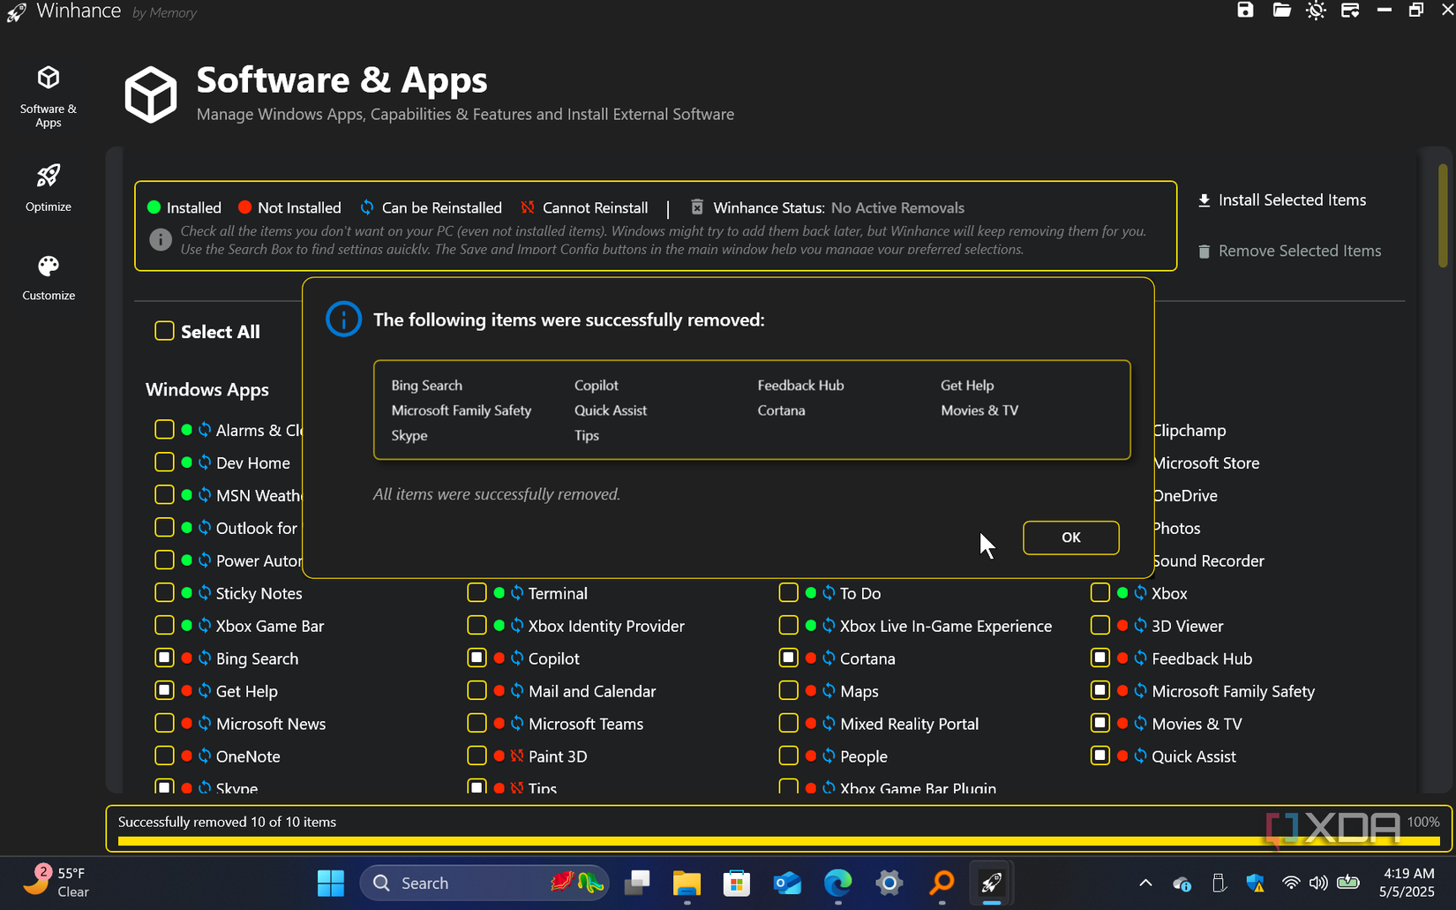Enable the Mail and Calendar checkbox
The image size is (1456, 910).
477,691
